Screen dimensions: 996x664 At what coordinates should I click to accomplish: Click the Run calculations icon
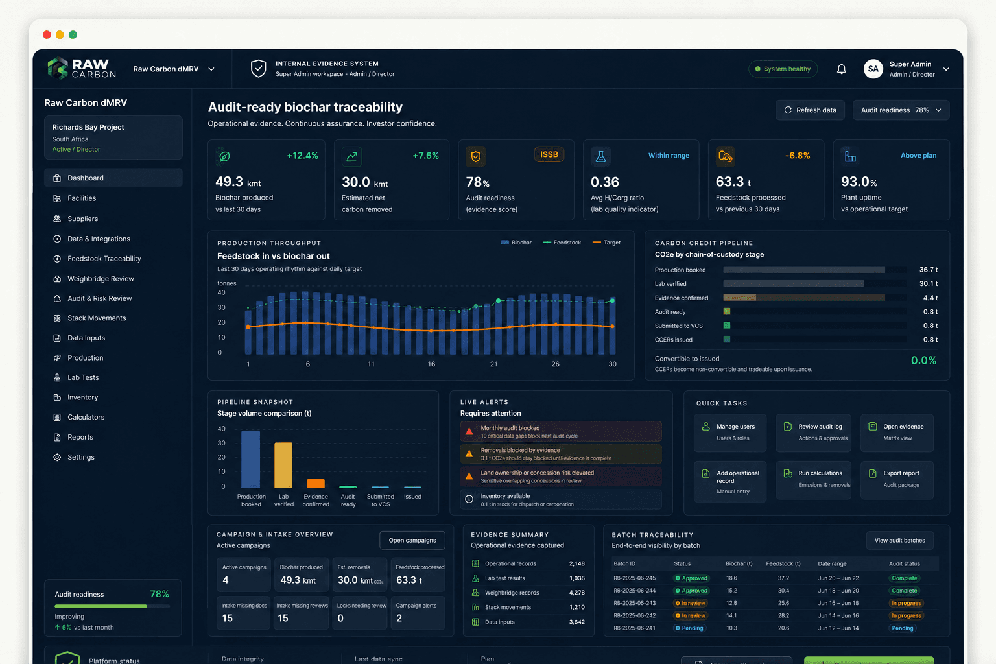(x=788, y=473)
